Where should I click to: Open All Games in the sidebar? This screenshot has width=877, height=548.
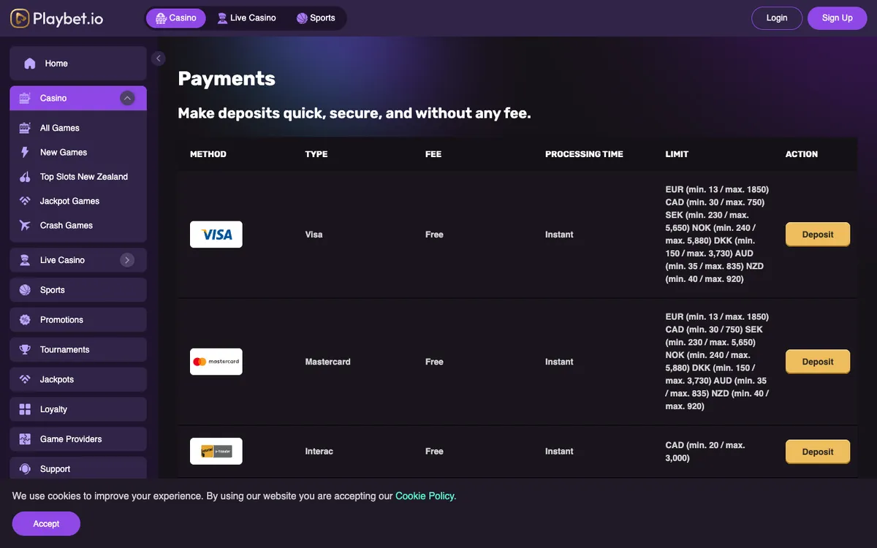(78, 128)
